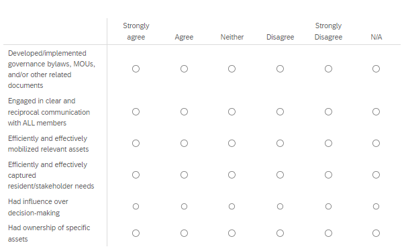Mark N/A for mobilized relevant assets row

(x=376, y=144)
